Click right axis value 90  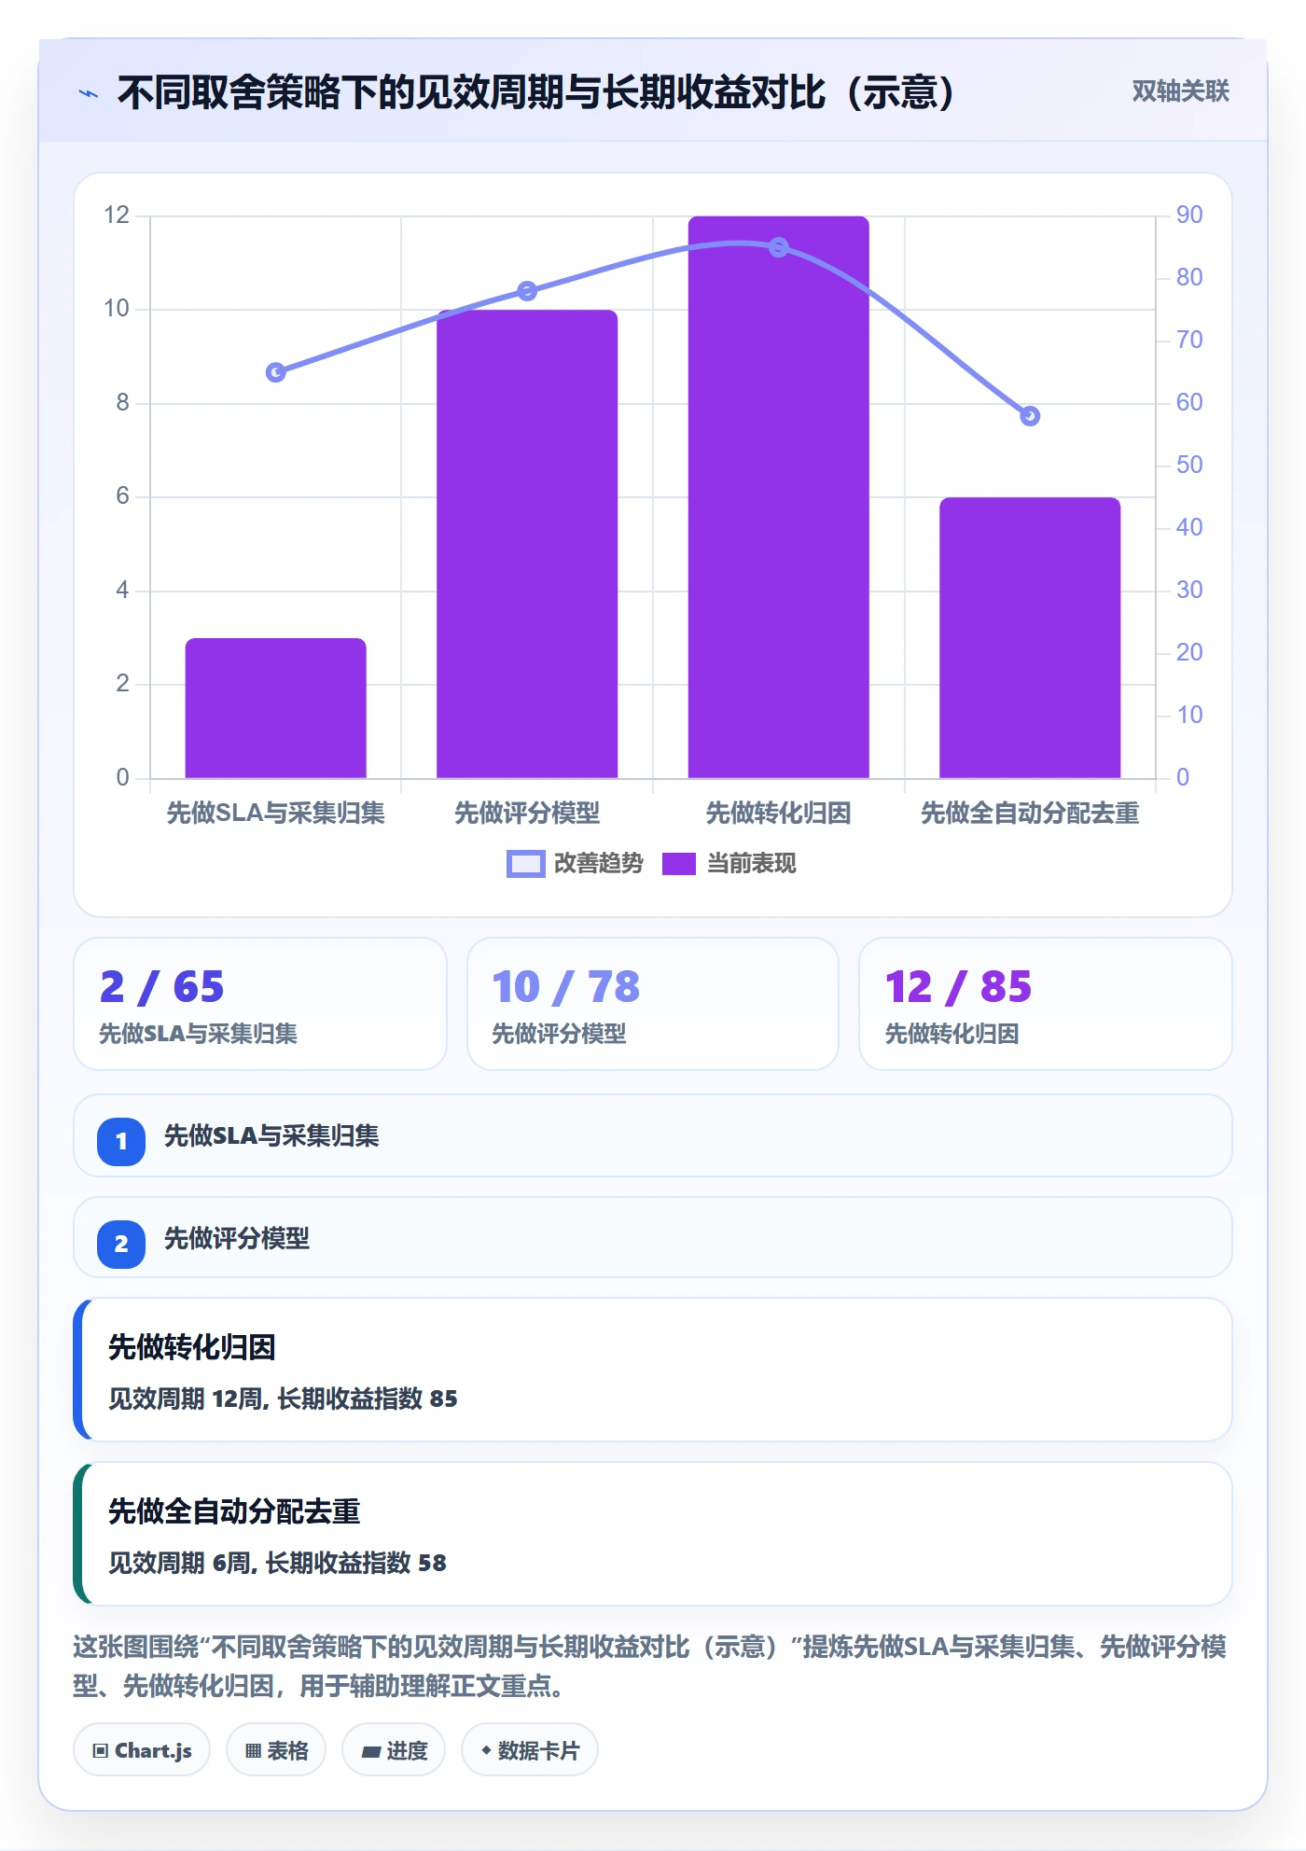[1189, 216]
